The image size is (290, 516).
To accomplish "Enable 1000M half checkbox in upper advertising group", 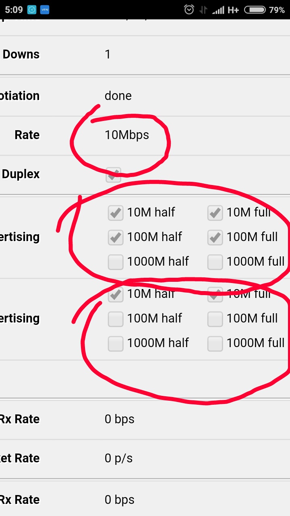I will (116, 262).
